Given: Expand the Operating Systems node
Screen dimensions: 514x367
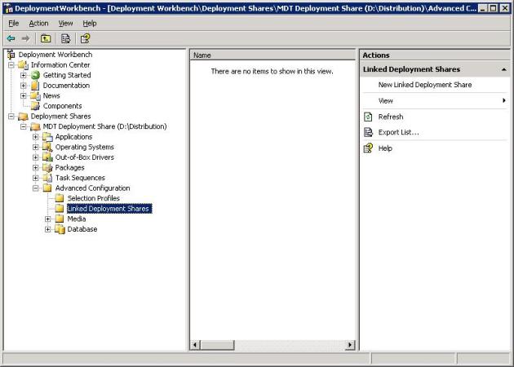Looking at the screenshot, I should tap(35, 147).
